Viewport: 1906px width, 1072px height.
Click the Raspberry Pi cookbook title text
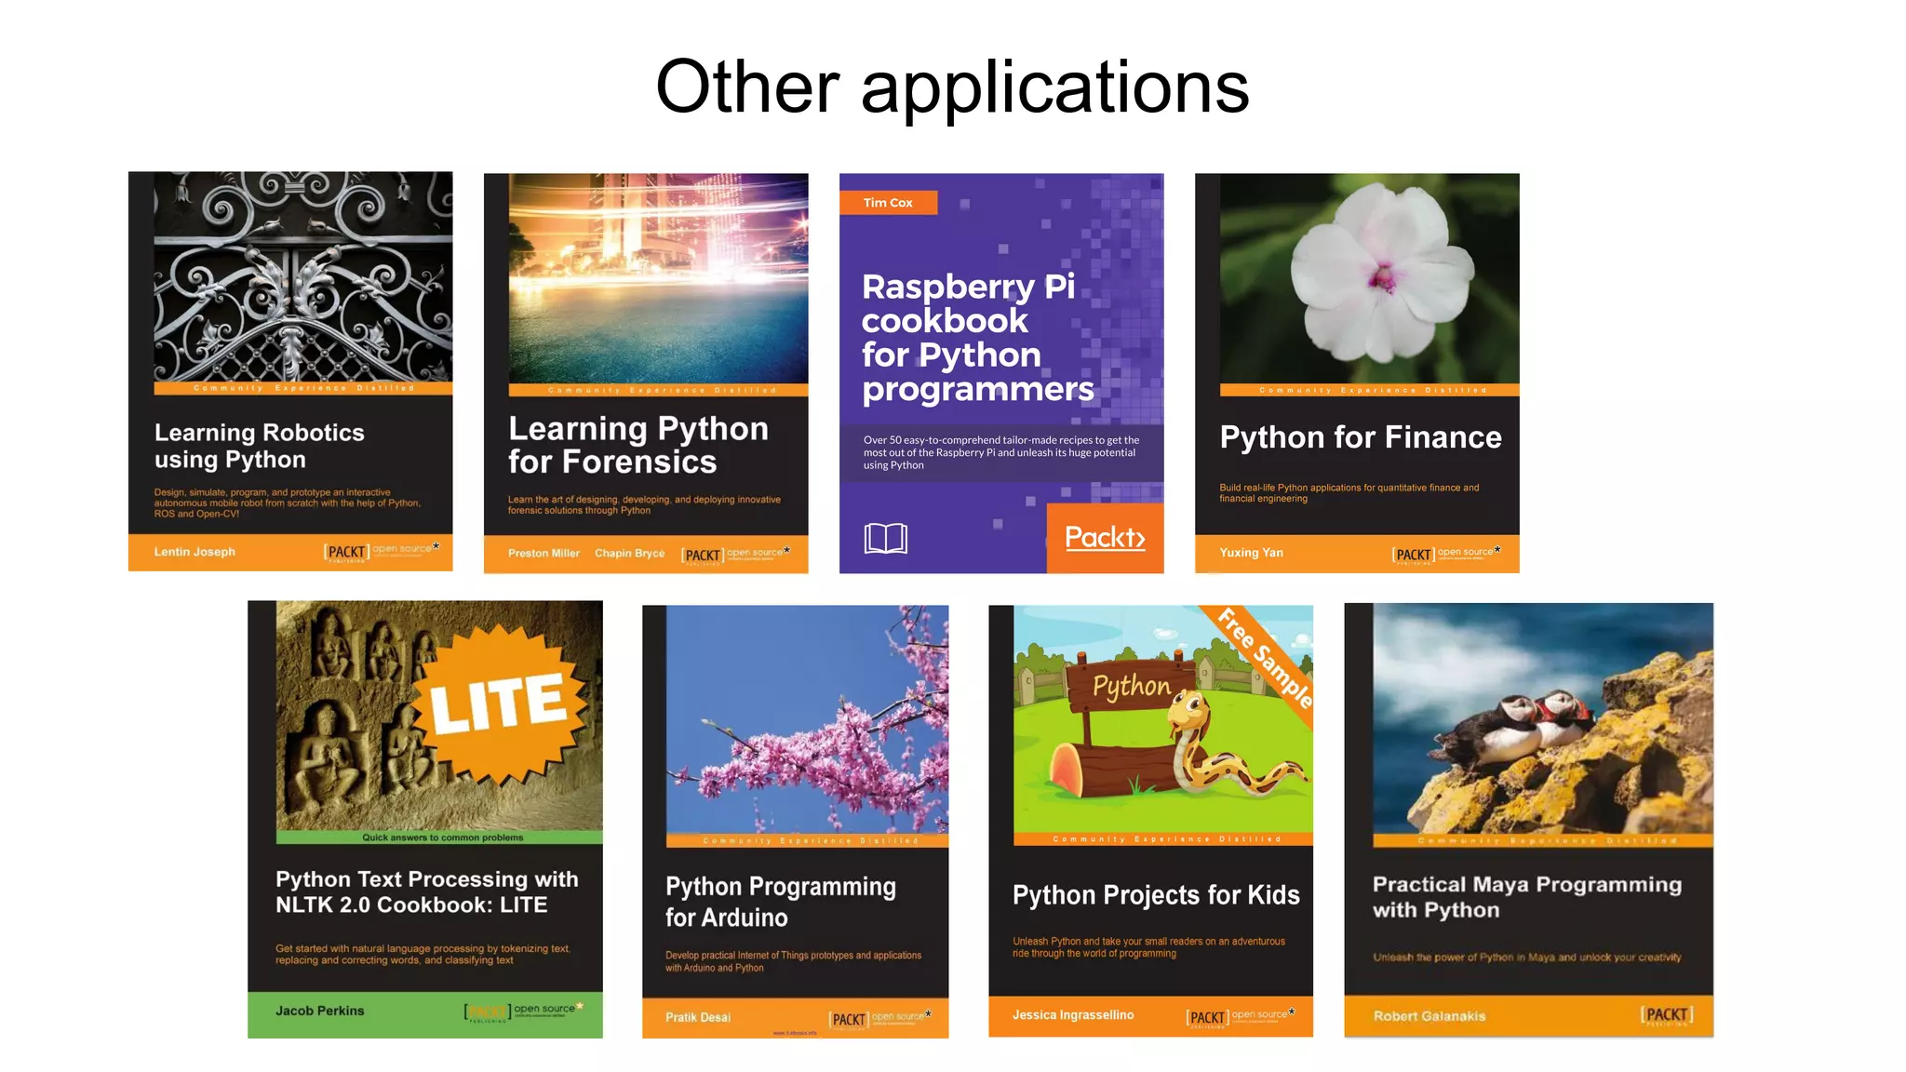pyautogui.click(x=976, y=338)
